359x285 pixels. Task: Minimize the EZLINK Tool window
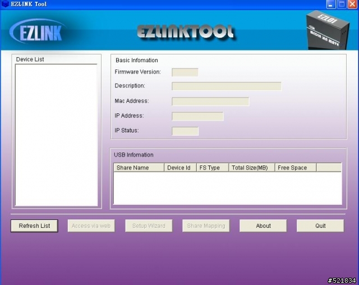(331, 4)
